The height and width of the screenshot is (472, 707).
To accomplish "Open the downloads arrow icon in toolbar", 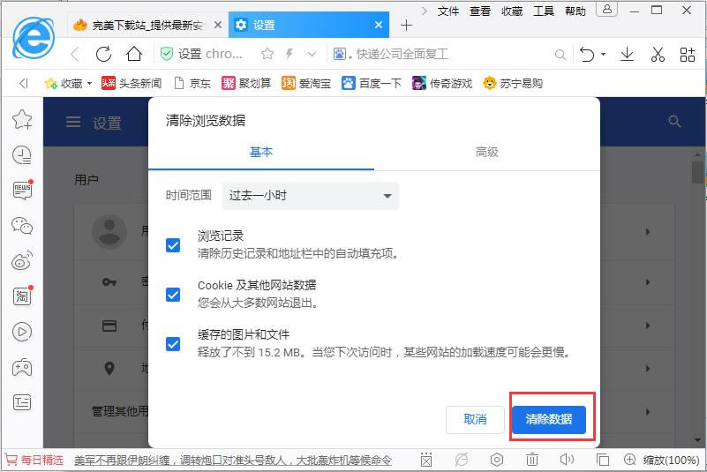I will (x=627, y=54).
